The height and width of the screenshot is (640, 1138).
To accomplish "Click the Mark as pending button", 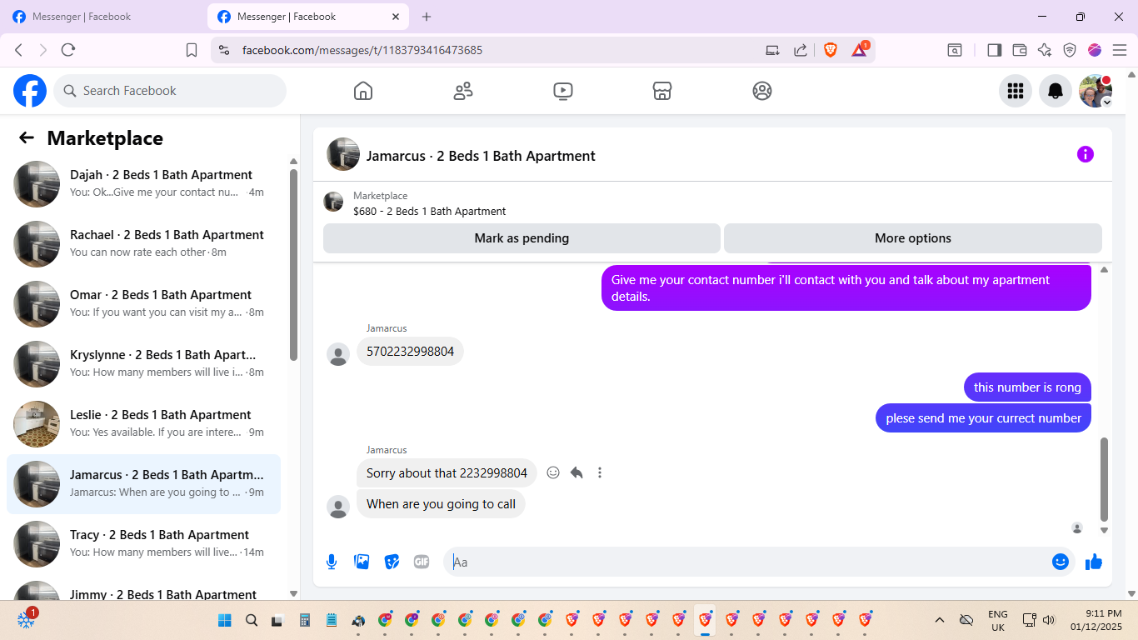I will click(x=522, y=238).
